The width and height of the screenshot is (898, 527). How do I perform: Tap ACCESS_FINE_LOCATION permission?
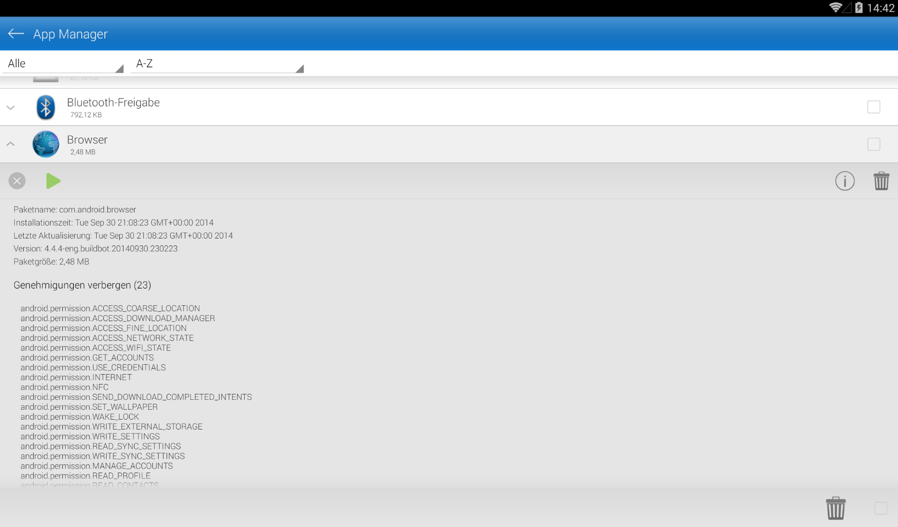pos(103,328)
